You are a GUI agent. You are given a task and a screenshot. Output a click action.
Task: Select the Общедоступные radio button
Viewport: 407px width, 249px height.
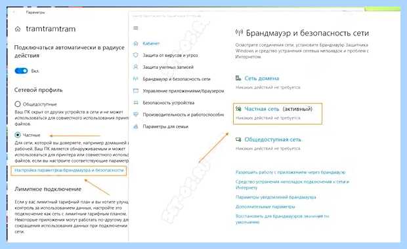click(17, 104)
